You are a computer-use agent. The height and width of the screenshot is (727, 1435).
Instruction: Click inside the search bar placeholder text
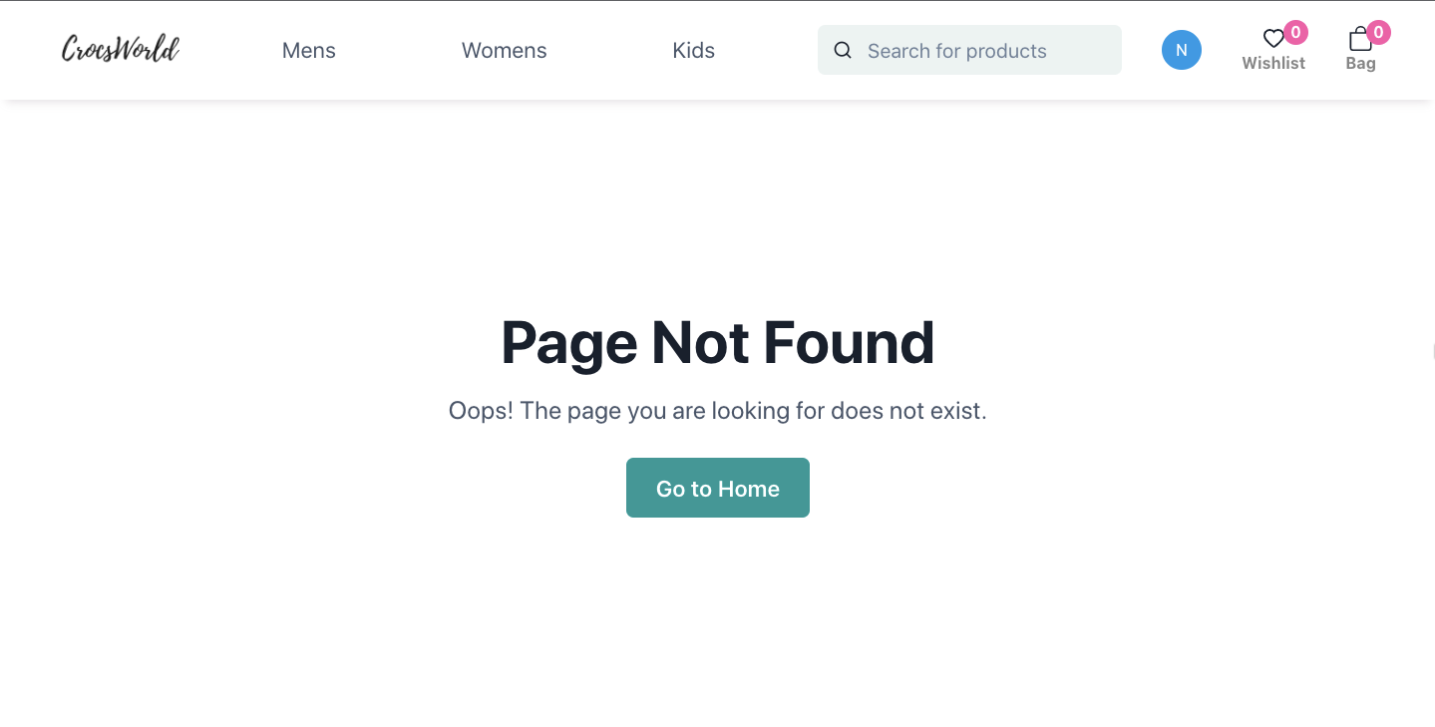point(955,50)
